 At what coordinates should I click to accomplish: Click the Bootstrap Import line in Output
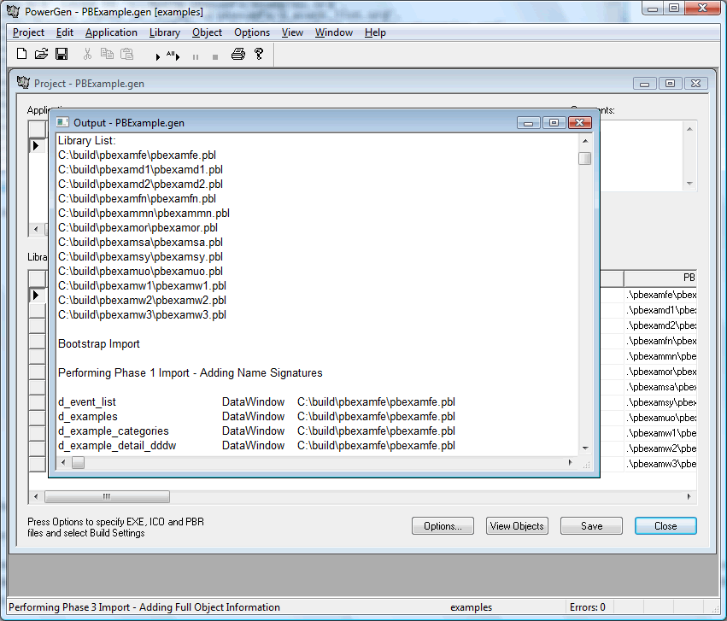[99, 344]
